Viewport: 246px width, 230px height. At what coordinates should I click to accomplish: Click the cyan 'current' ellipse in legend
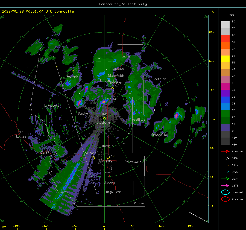[225, 192]
